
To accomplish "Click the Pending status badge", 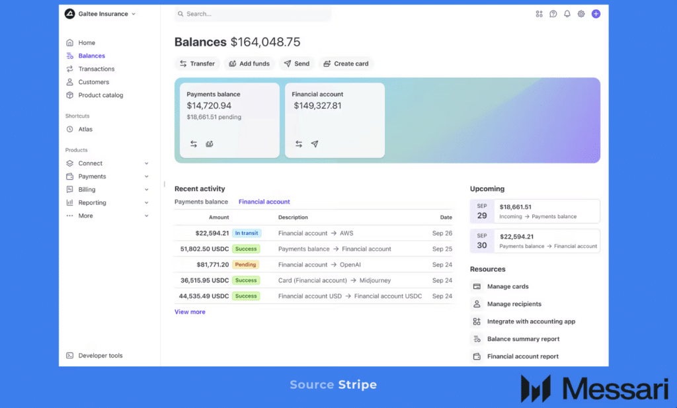I will 246,265.
